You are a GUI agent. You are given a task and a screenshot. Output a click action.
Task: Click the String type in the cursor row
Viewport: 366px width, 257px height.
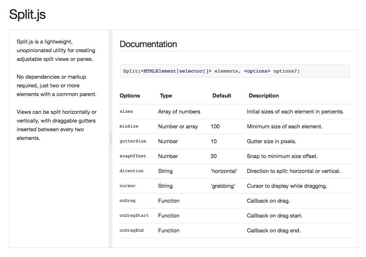coord(165,186)
